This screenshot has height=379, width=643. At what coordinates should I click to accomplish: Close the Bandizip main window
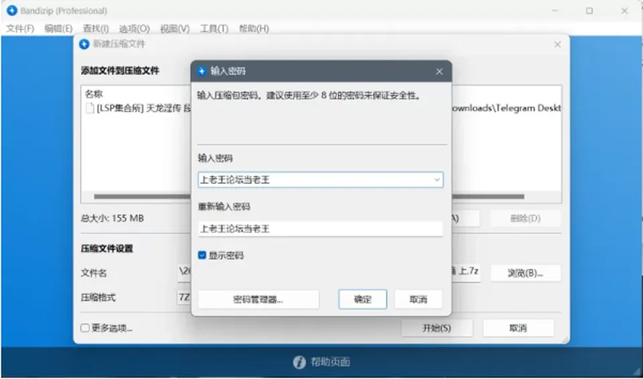[x=624, y=11]
